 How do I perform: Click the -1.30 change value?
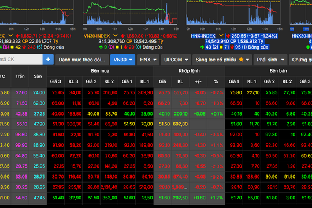click(x=200, y=145)
